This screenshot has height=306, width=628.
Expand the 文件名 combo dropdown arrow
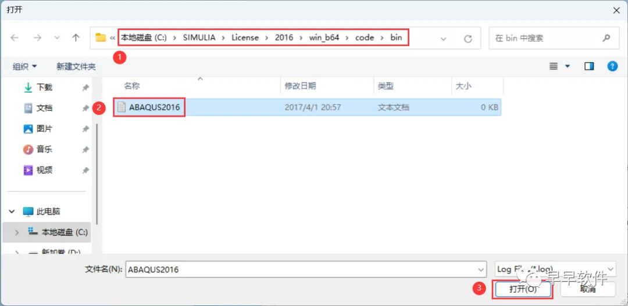pyautogui.click(x=481, y=269)
